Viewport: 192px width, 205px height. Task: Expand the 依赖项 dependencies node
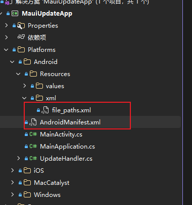coord(7,37)
